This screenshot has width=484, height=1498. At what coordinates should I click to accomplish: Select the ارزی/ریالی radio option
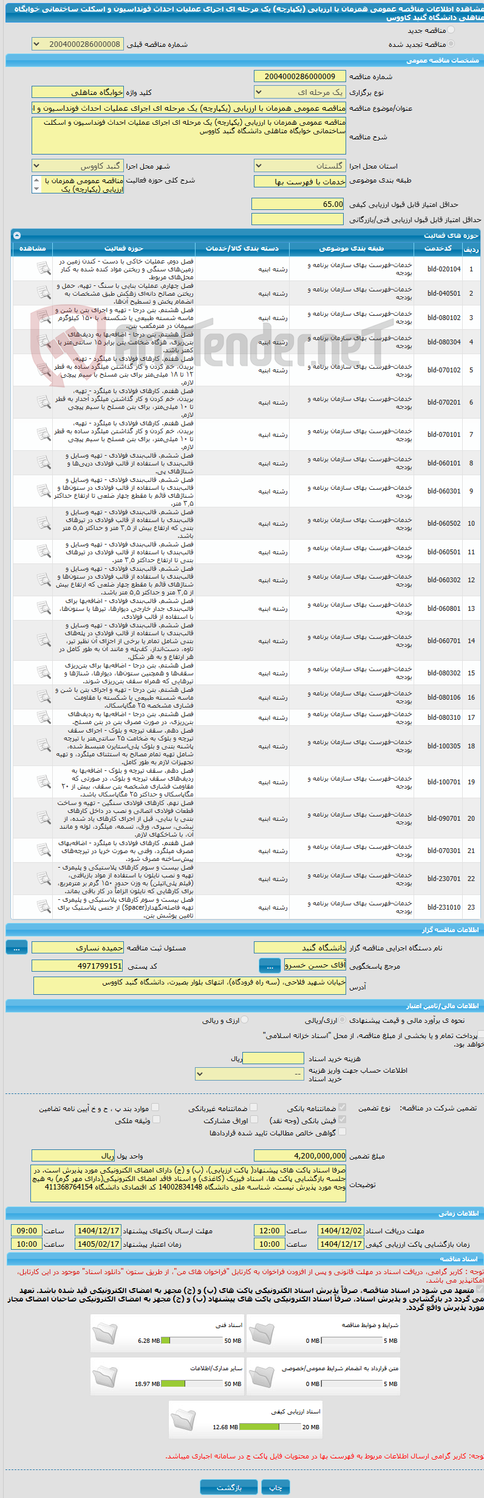coord(343,1020)
